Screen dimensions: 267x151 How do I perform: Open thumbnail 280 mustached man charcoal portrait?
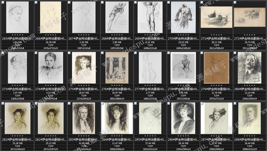coord(250,68)
